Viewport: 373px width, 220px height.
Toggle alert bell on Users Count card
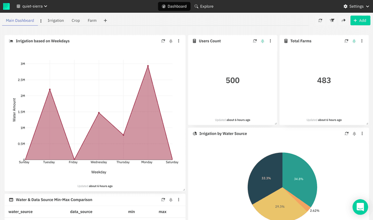(262, 41)
